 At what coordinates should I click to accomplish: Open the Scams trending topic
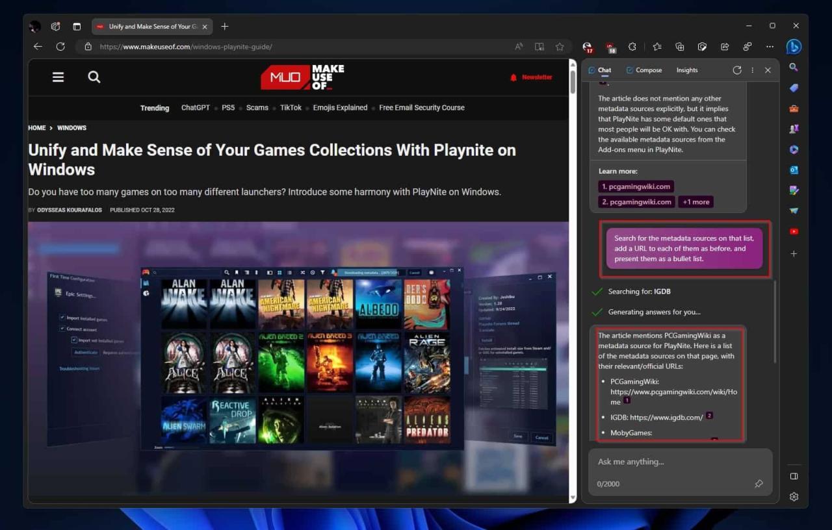[x=257, y=108]
